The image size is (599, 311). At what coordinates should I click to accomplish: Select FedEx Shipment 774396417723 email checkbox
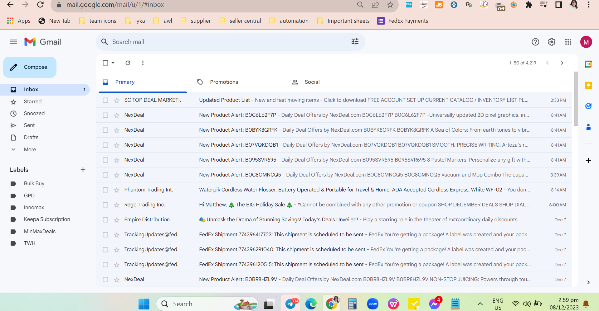pyautogui.click(x=105, y=235)
